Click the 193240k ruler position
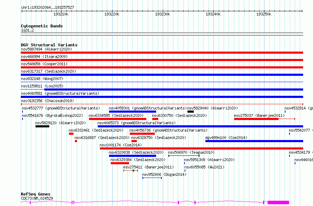This screenshot has width=313, height=206. (213, 14)
